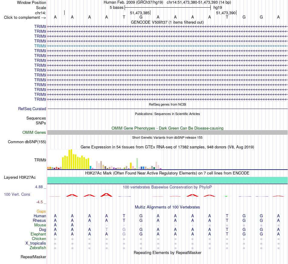
Task: Open 'Short Genetic Variants from dbSNP release 155'
Action: [167, 137]
